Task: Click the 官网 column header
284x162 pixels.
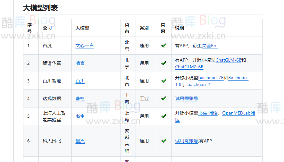Action: (164, 28)
